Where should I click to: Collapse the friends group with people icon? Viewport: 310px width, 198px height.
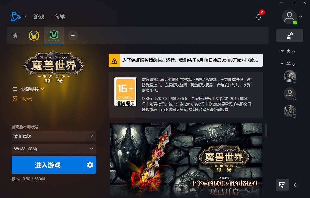point(282,64)
